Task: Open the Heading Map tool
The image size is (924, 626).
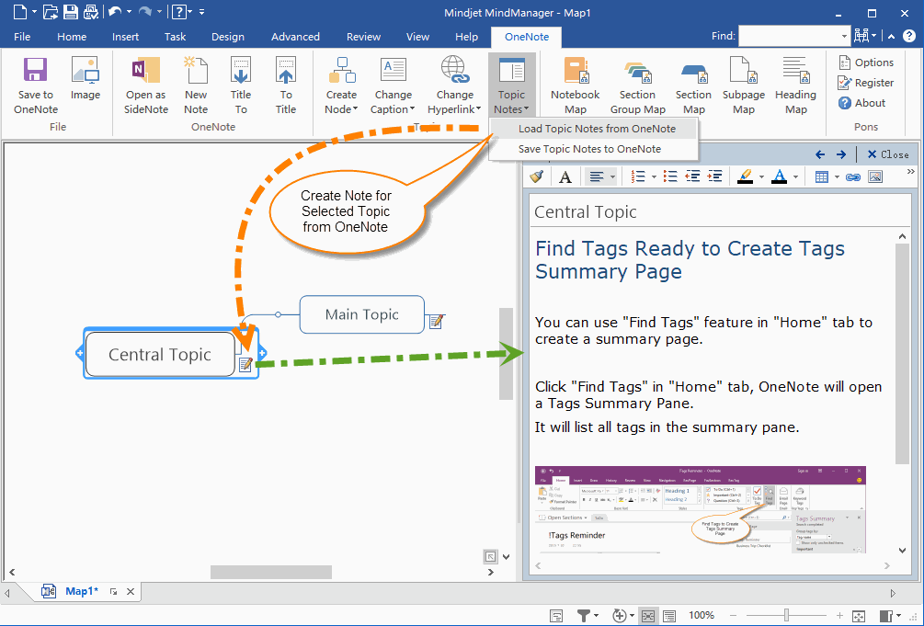Action: [x=795, y=85]
